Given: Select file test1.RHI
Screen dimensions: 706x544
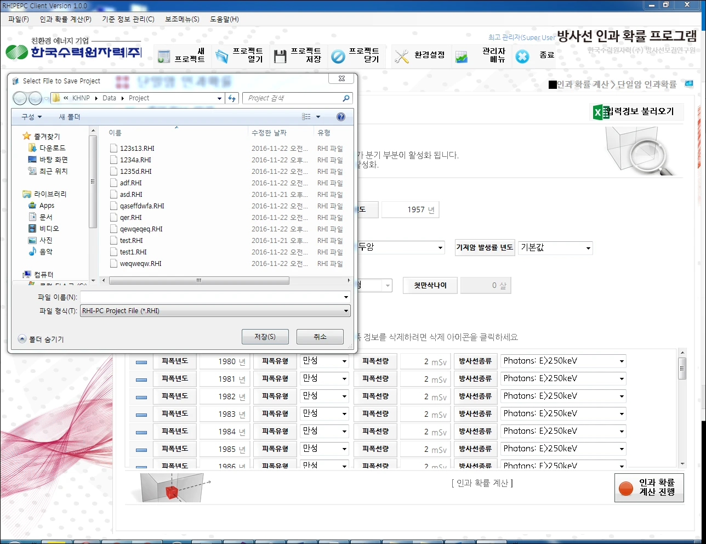Looking at the screenshot, I should [x=133, y=252].
